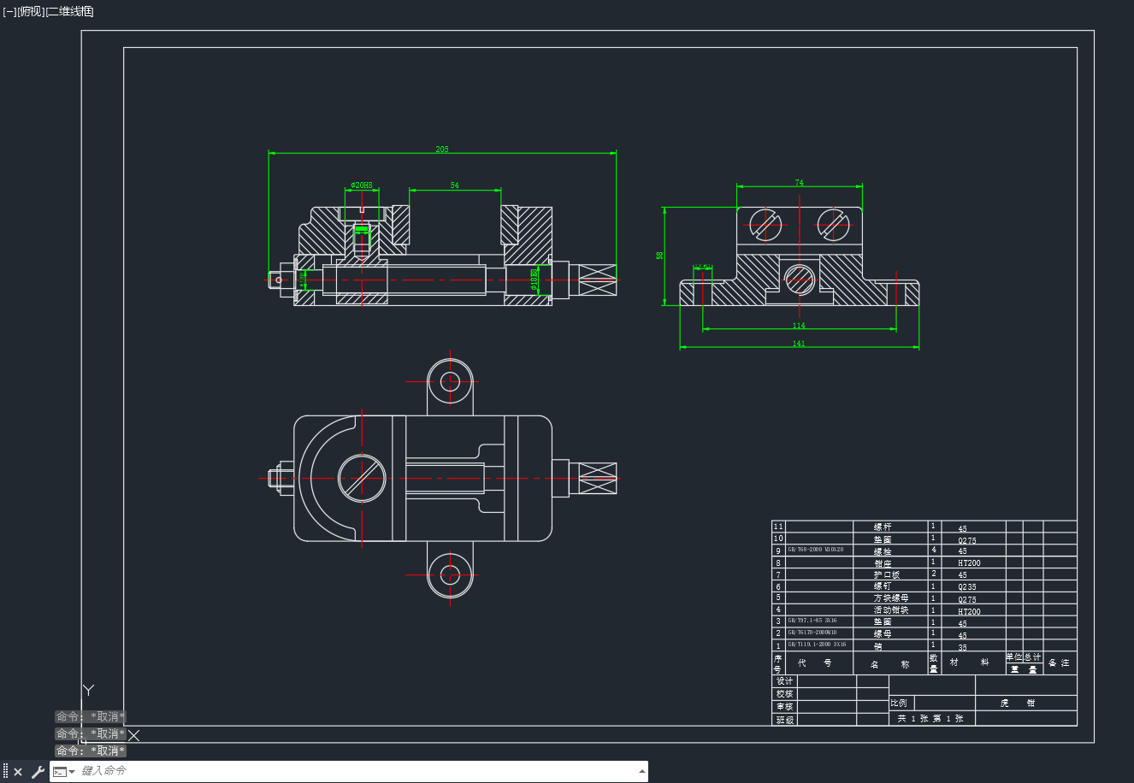1134x783 pixels.
Task: Click the 设计 cell in title block
Action: (x=784, y=681)
